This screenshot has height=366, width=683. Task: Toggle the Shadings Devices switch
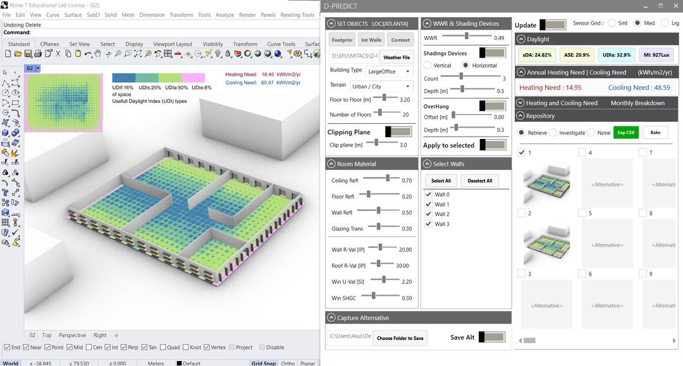pos(492,53)
